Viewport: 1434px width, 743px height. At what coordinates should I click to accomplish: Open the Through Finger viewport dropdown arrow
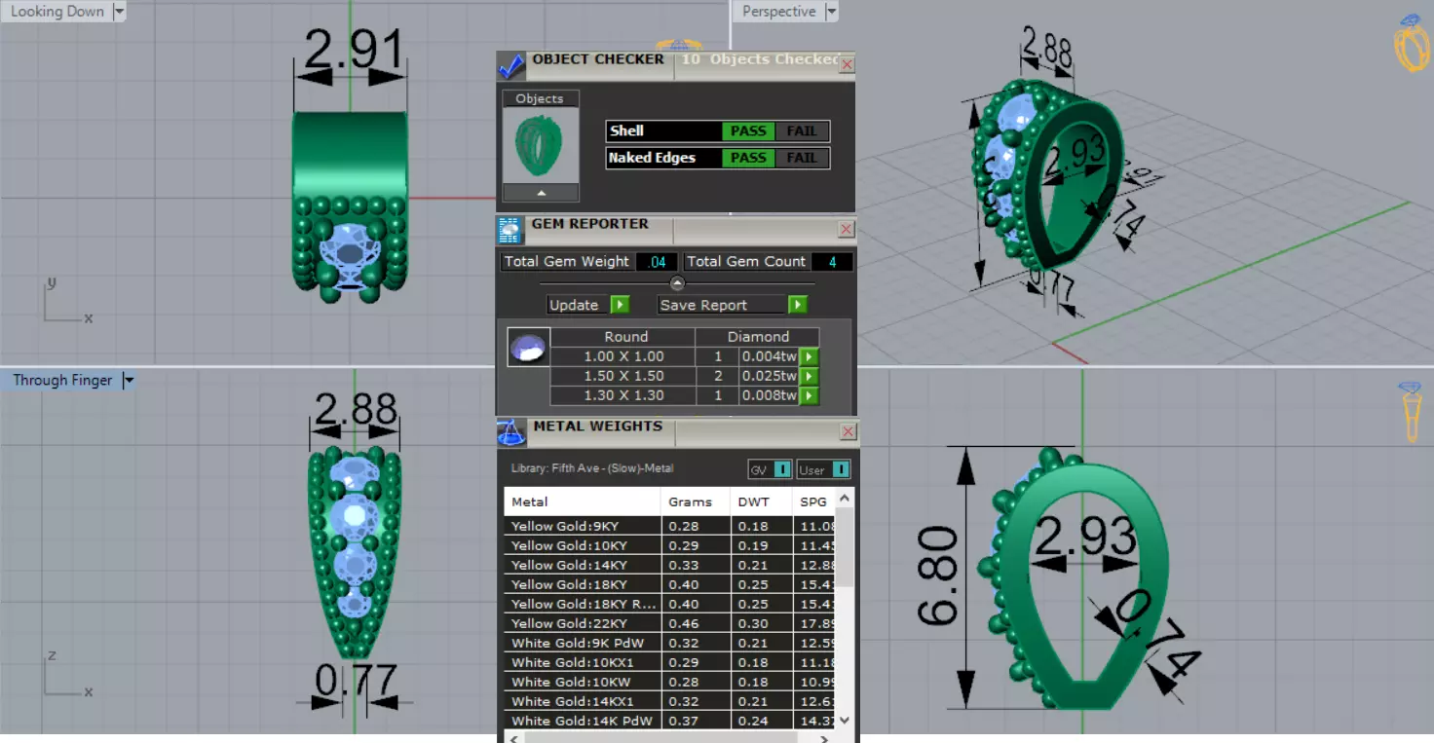[128, 381]
